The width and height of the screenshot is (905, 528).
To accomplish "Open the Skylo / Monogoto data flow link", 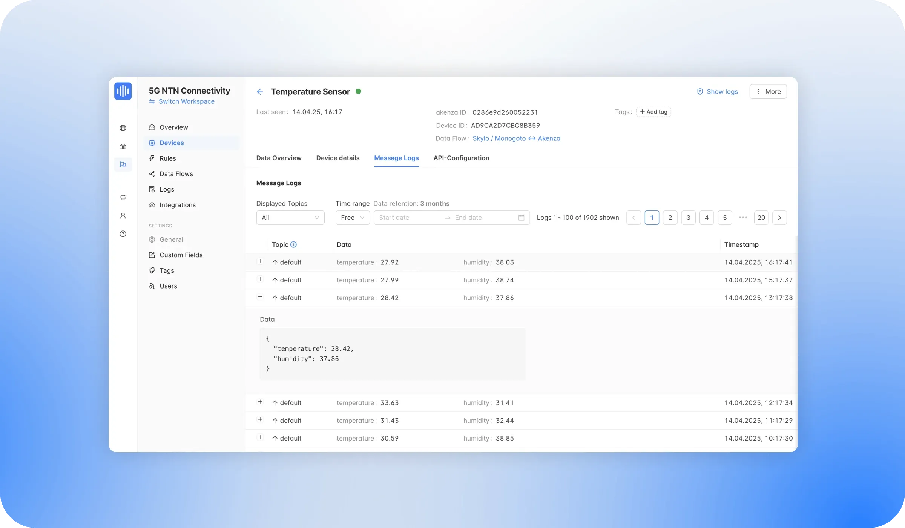I will click(516, 138).
